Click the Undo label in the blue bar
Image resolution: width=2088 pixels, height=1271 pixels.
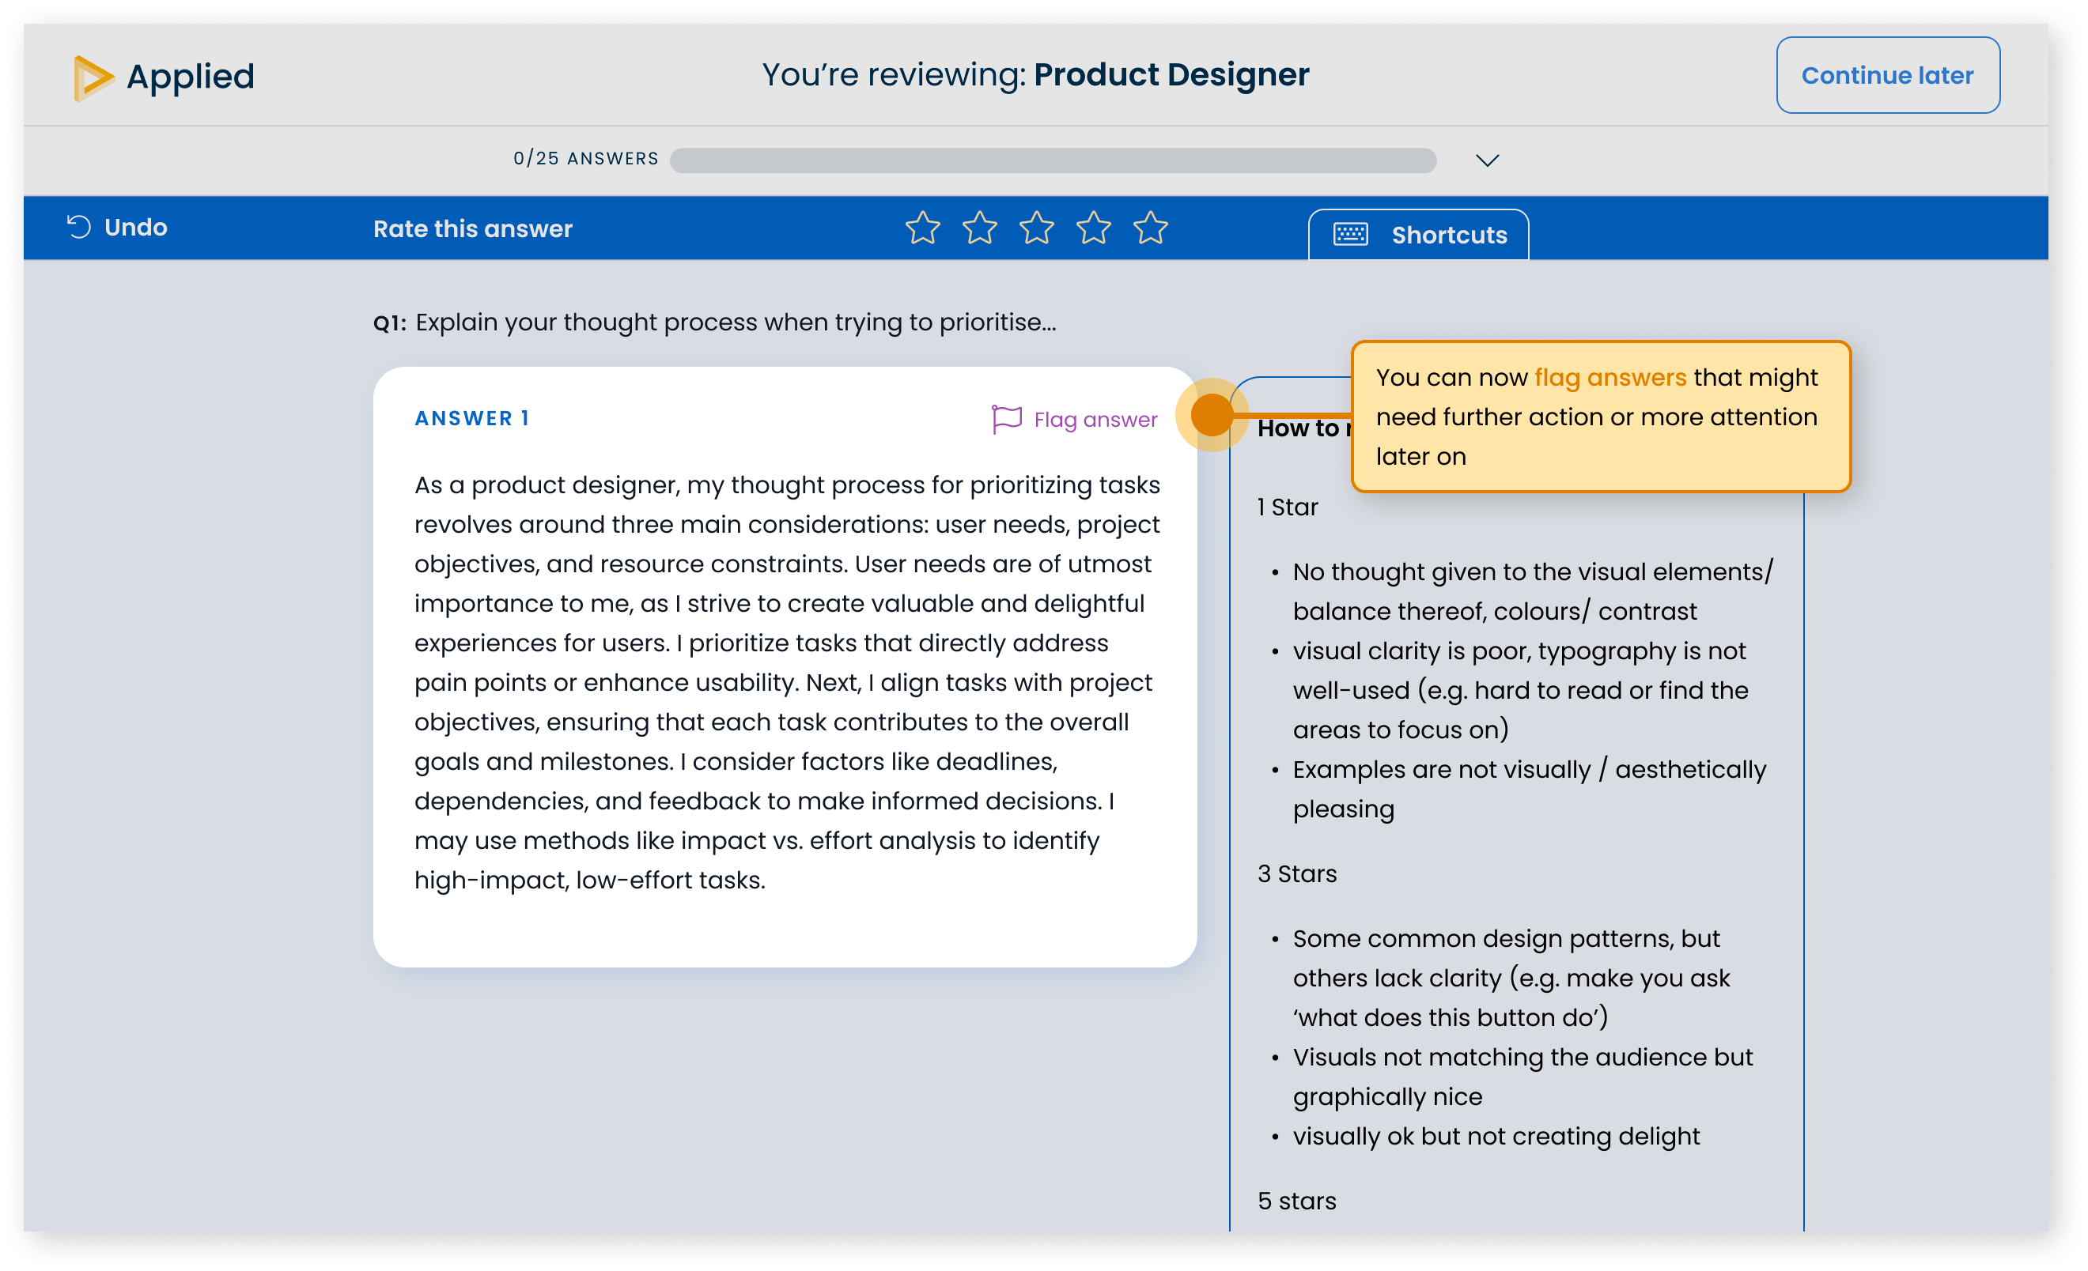pyautogui.click(x=135, y=227)
